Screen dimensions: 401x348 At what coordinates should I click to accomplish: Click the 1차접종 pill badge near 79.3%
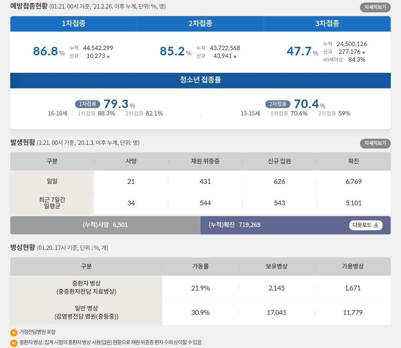click(88, 104)
